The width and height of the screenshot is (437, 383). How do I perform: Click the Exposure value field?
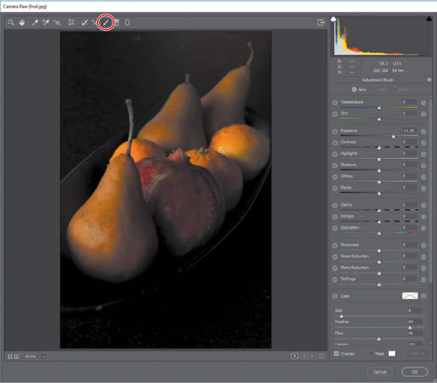pos(409,131)
